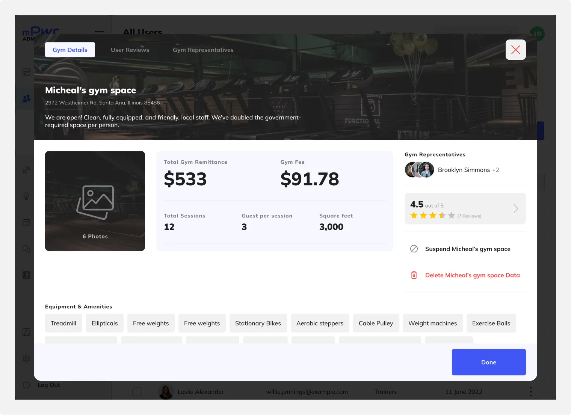The height and width of the screenshot is (415, 571).
Task: Click the Log Out label in sidebar
Action: (x=48, y=385)
